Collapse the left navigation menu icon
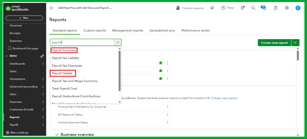 (51, 8)
